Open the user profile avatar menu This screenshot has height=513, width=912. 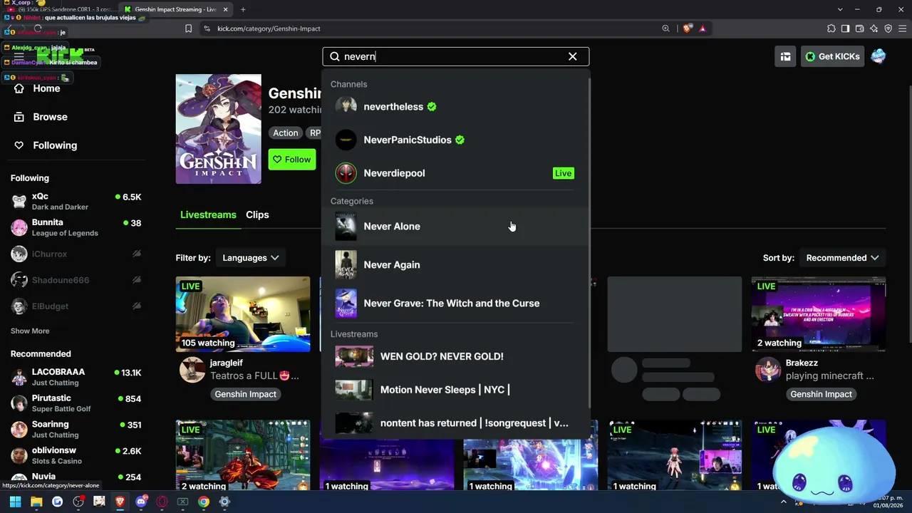click(879, 56)
